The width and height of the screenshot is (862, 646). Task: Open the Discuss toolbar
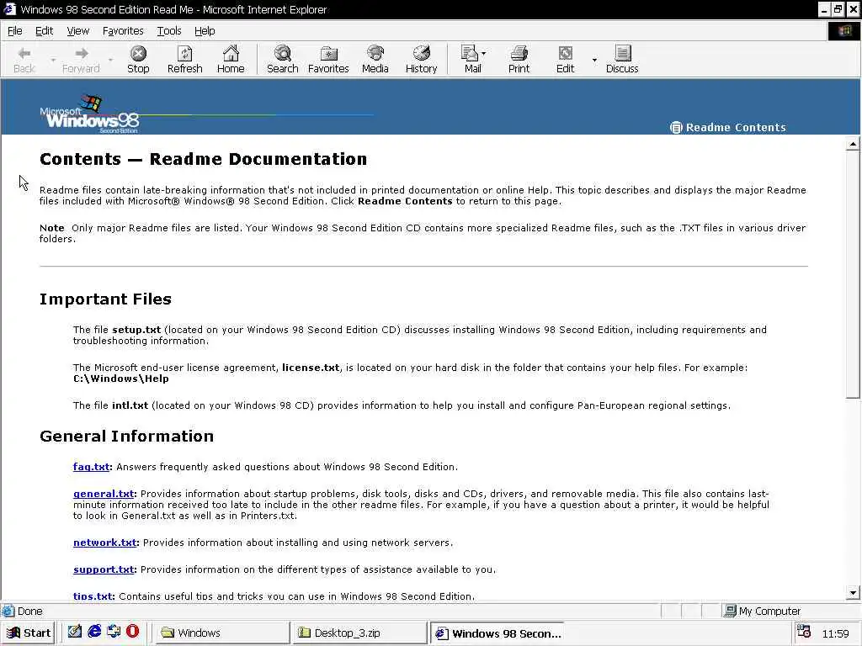[622, 60]
